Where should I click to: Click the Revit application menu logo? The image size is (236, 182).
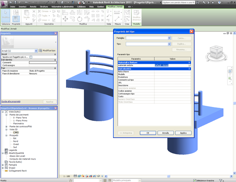coord(4,3)
